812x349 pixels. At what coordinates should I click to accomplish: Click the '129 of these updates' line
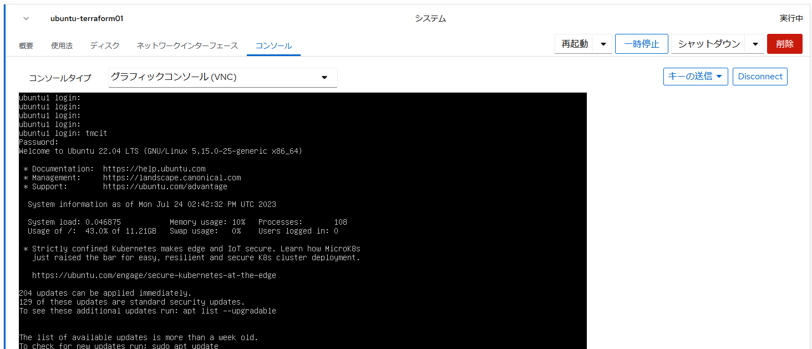coord(132,302)
